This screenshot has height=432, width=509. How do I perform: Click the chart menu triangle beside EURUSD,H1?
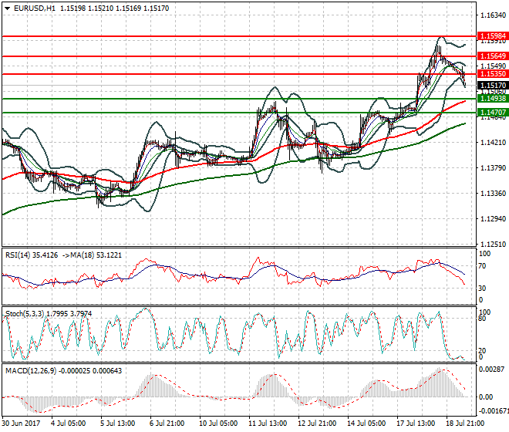[x=8, y=8]
